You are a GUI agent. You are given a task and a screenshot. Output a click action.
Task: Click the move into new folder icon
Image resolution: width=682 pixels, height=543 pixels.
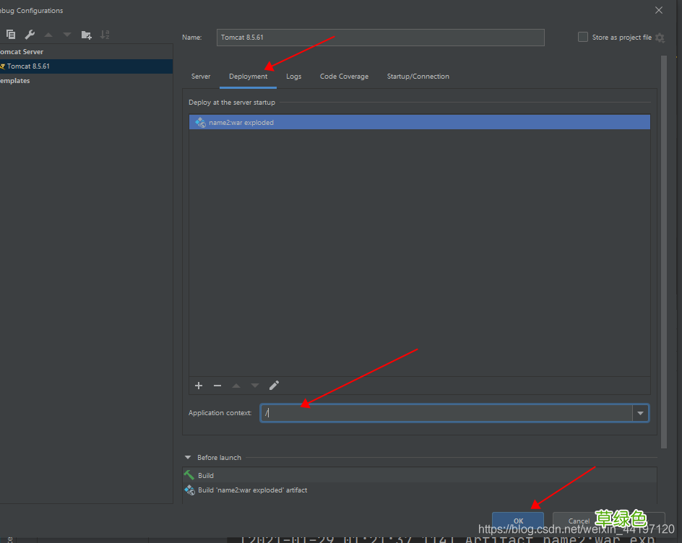click(86, 35)
